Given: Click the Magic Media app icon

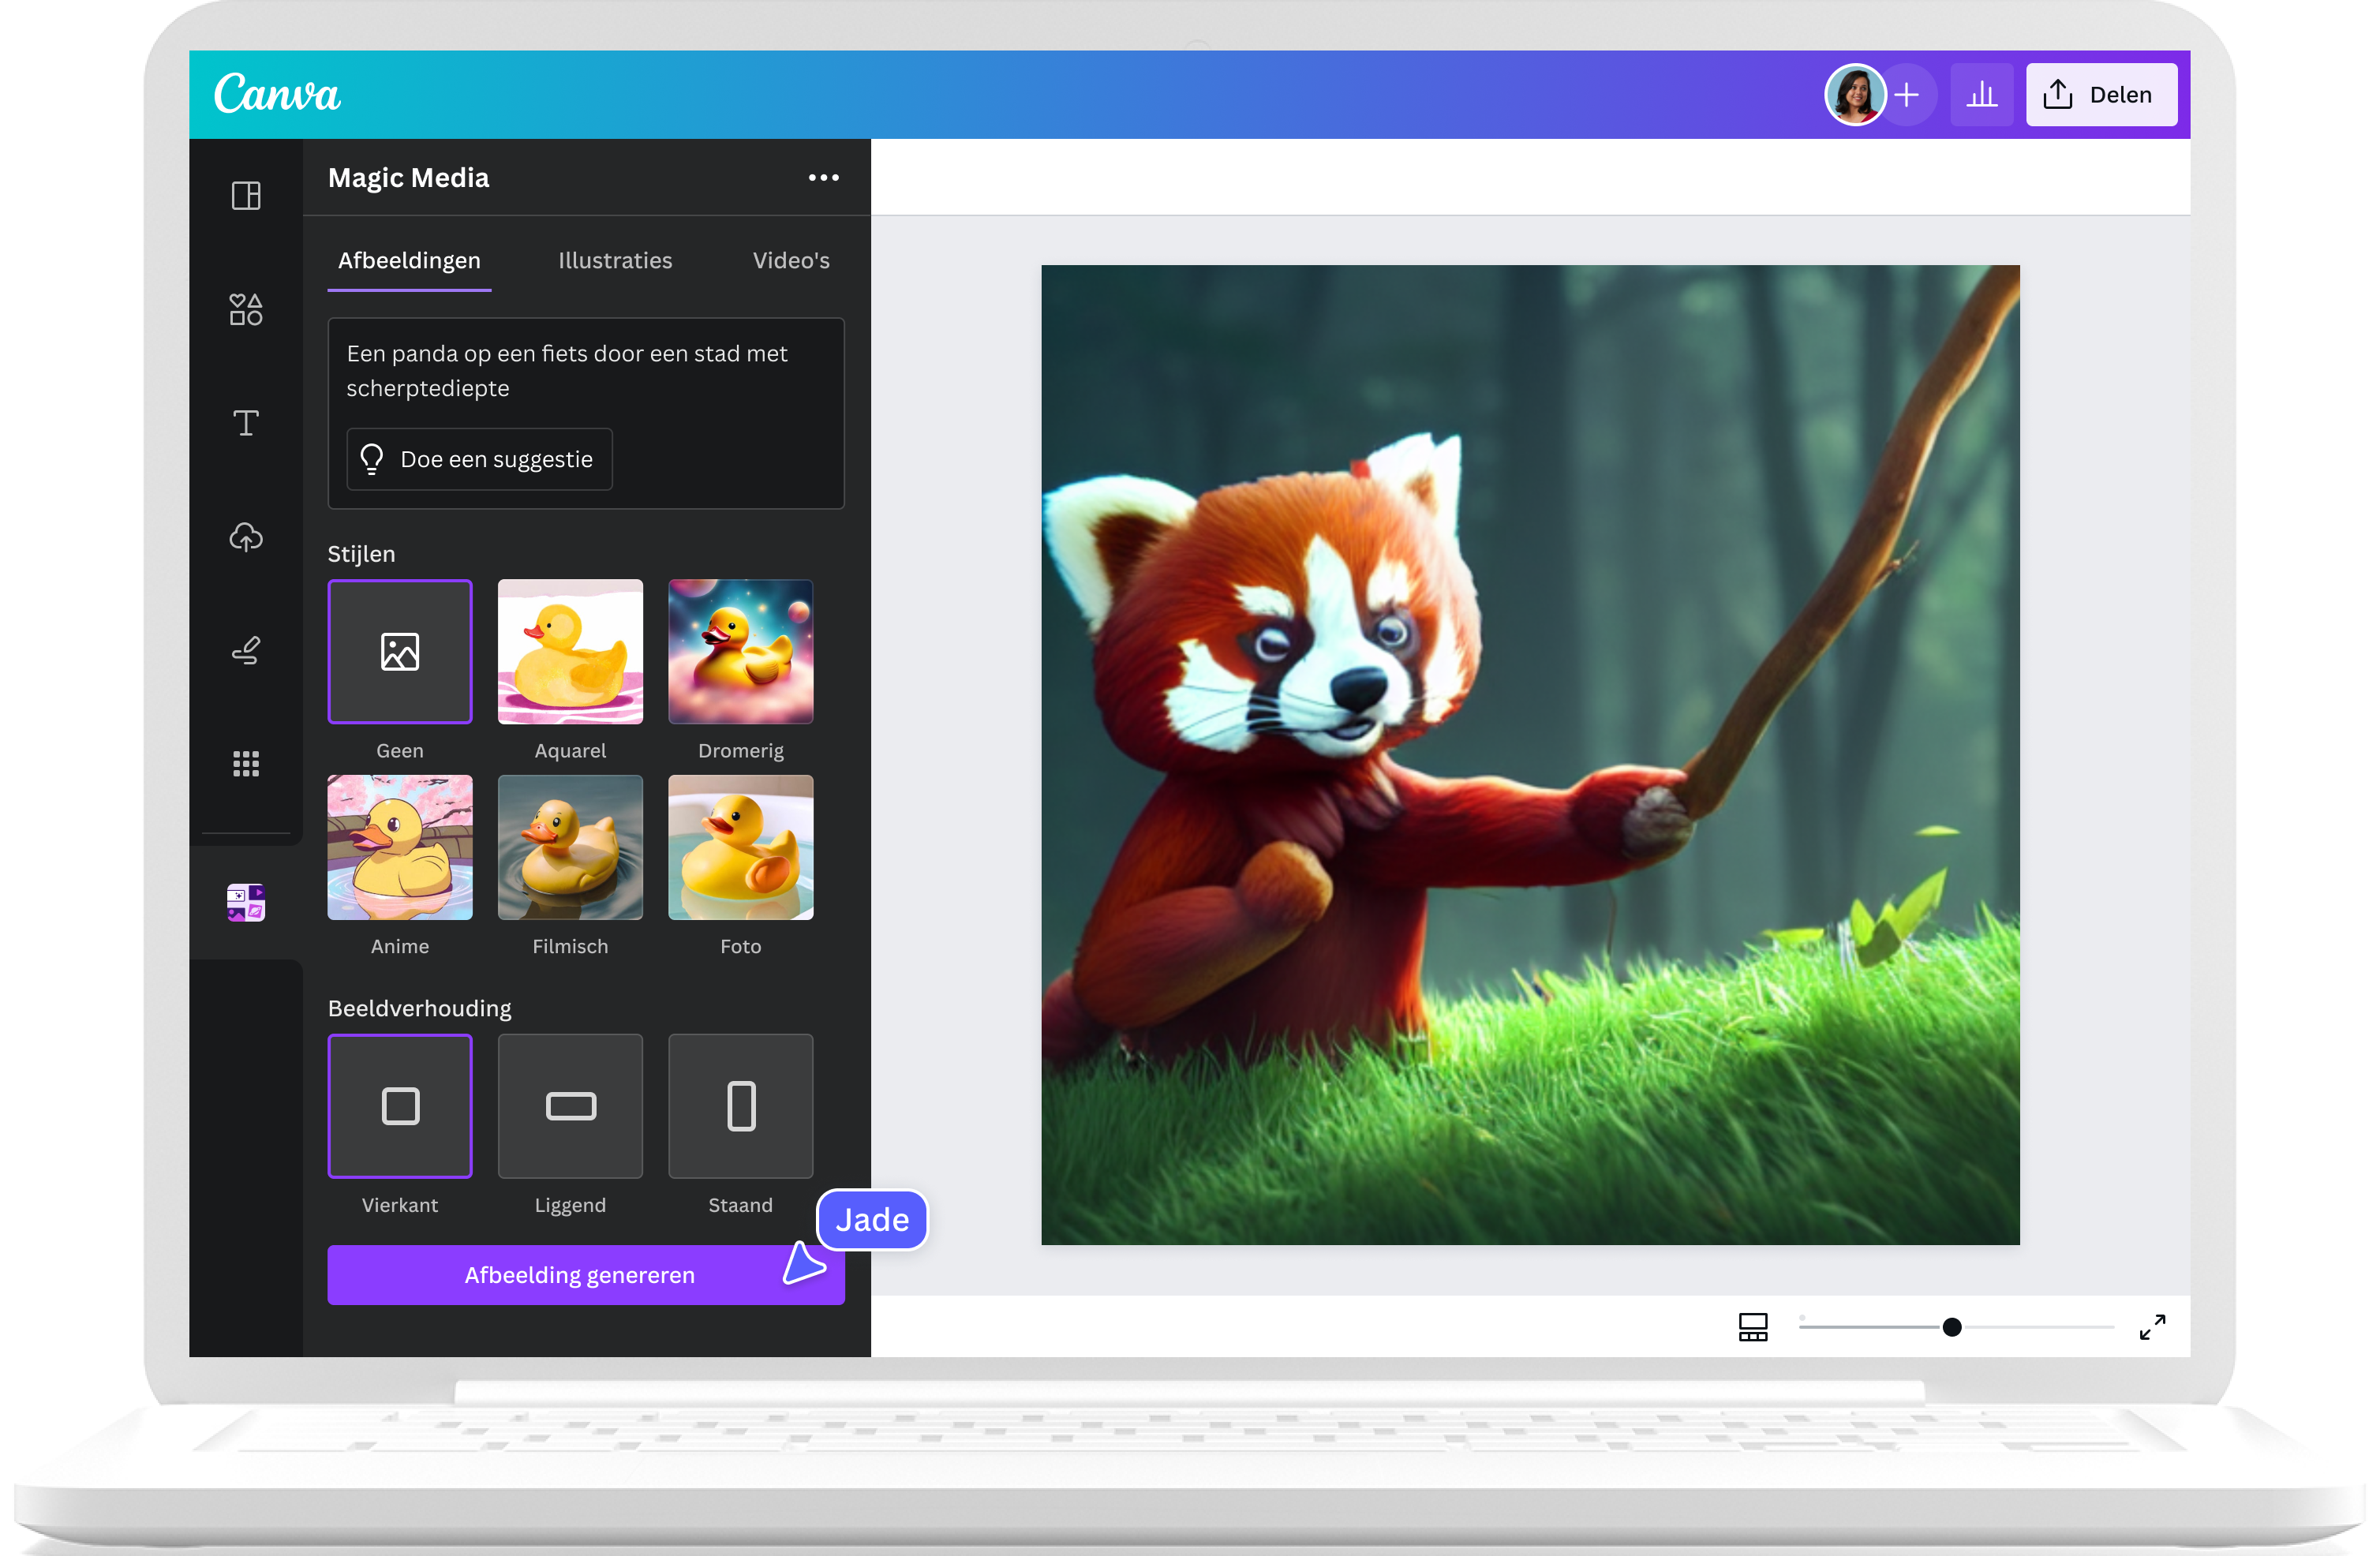Looking at the screenshot, I should pyautogui.click(x=245, y=903).
